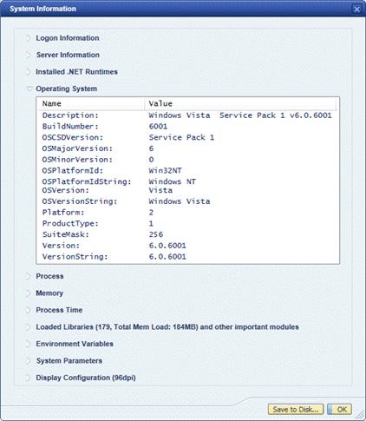Select the SuiteMask: row label
The width and height of the screenshot is (366, 421).
pos(65,234)
